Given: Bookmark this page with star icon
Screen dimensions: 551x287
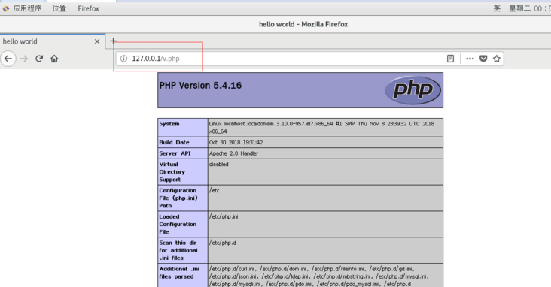Looking at the screenshot, I should pyautogui.click(x=497, y=59).
